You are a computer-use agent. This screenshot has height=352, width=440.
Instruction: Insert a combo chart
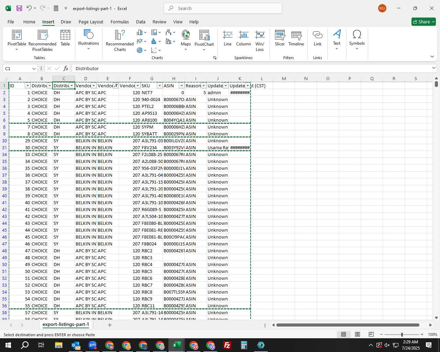pyautogui.click(x=170, y=41)
